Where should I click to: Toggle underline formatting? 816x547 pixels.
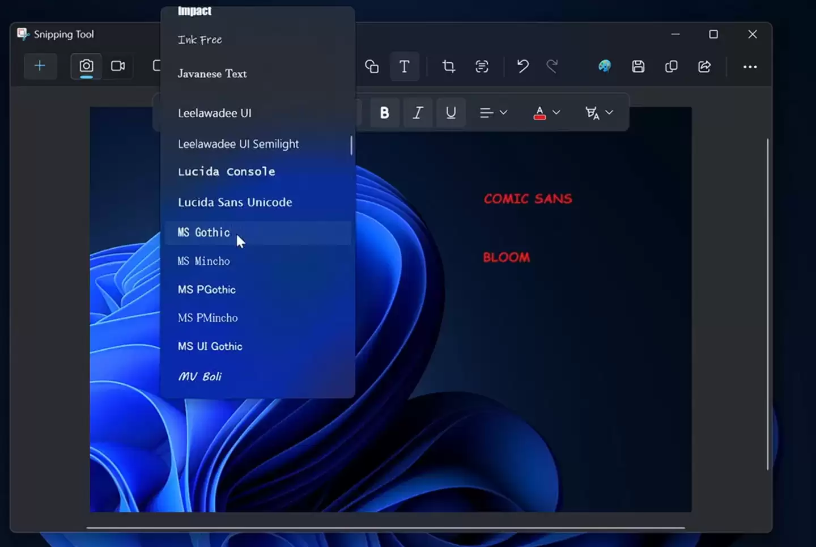tap(450, 112)
